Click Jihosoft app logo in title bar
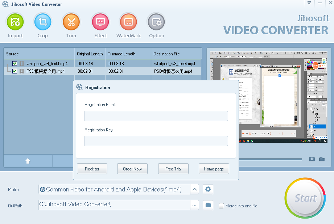 [x=5, y=4]
